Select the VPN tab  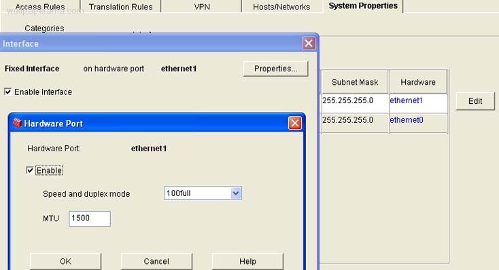pos(202,6)
